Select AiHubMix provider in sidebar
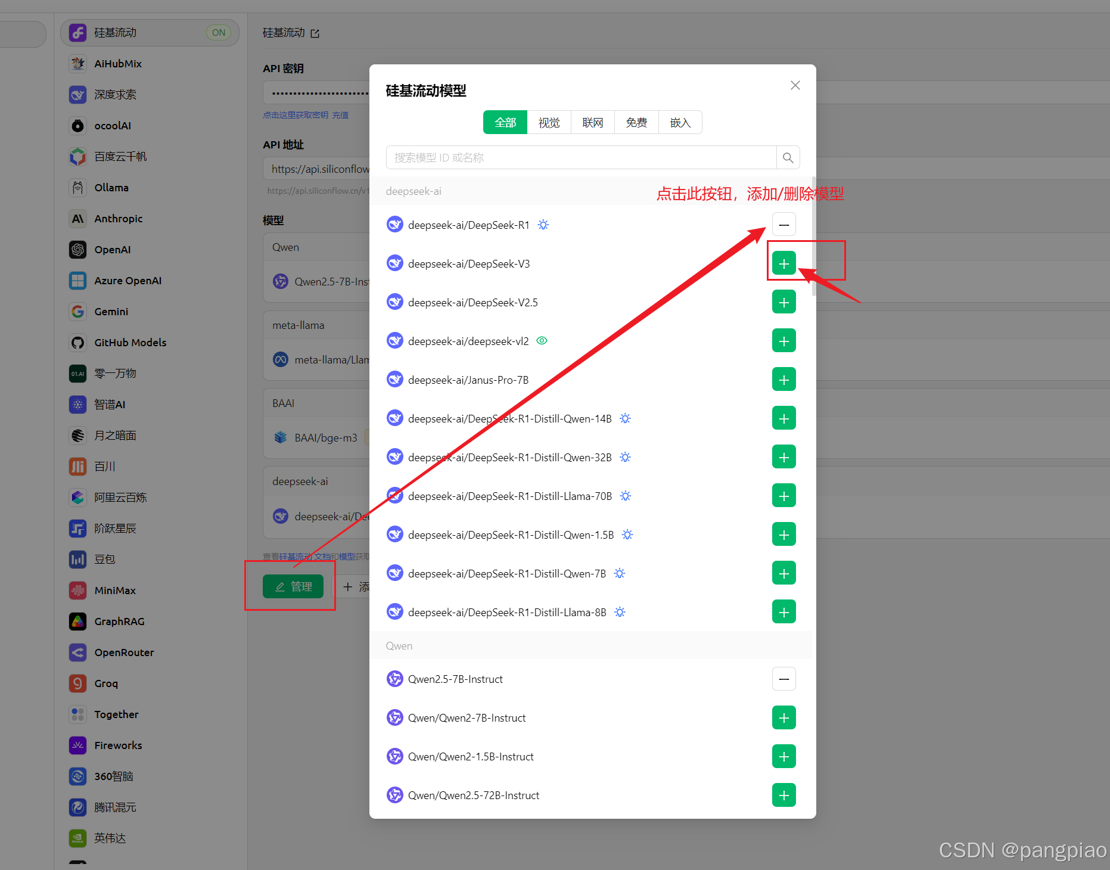 click(149, 64)
